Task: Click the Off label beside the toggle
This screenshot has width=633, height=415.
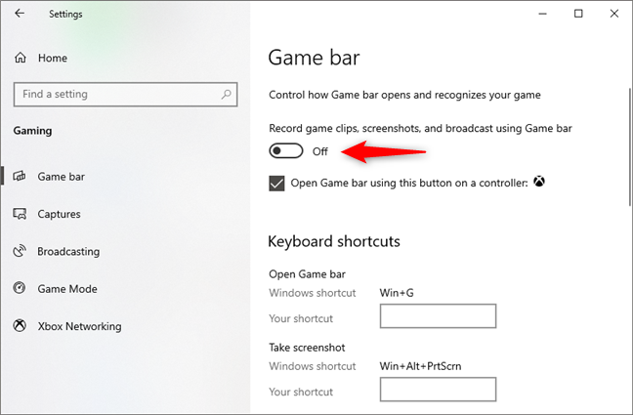Action: click(x=320, y=151)
